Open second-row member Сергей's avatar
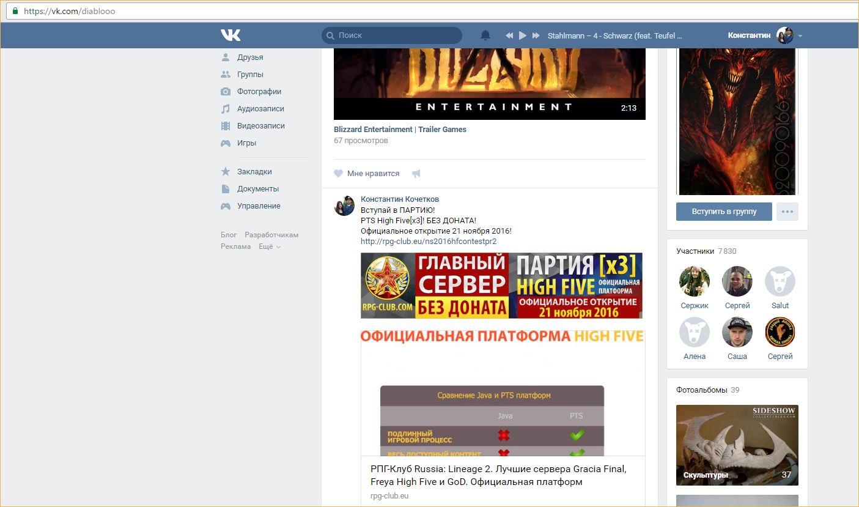The width and height of the screenshot is (859, 507). pos(780,332)
